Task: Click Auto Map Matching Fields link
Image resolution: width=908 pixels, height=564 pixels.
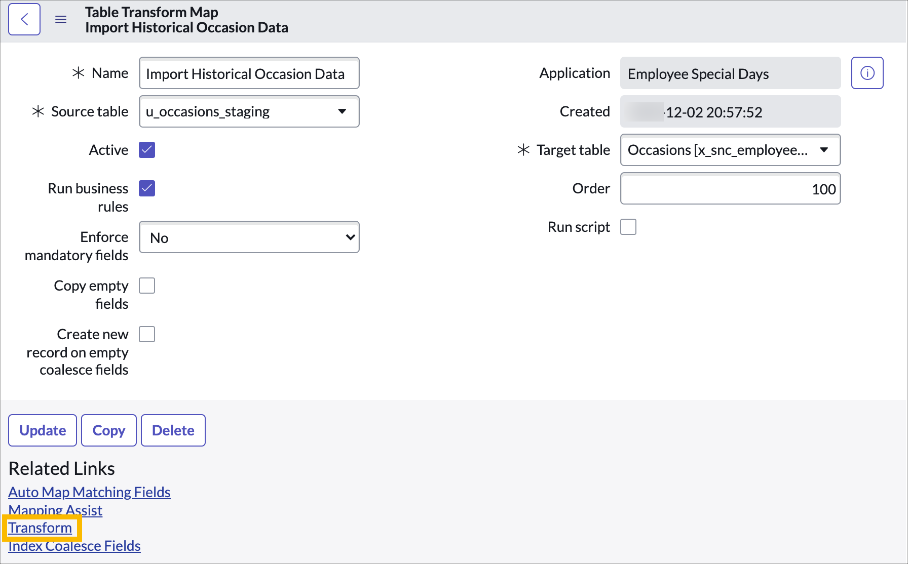Action: click(x=89, y=492)
